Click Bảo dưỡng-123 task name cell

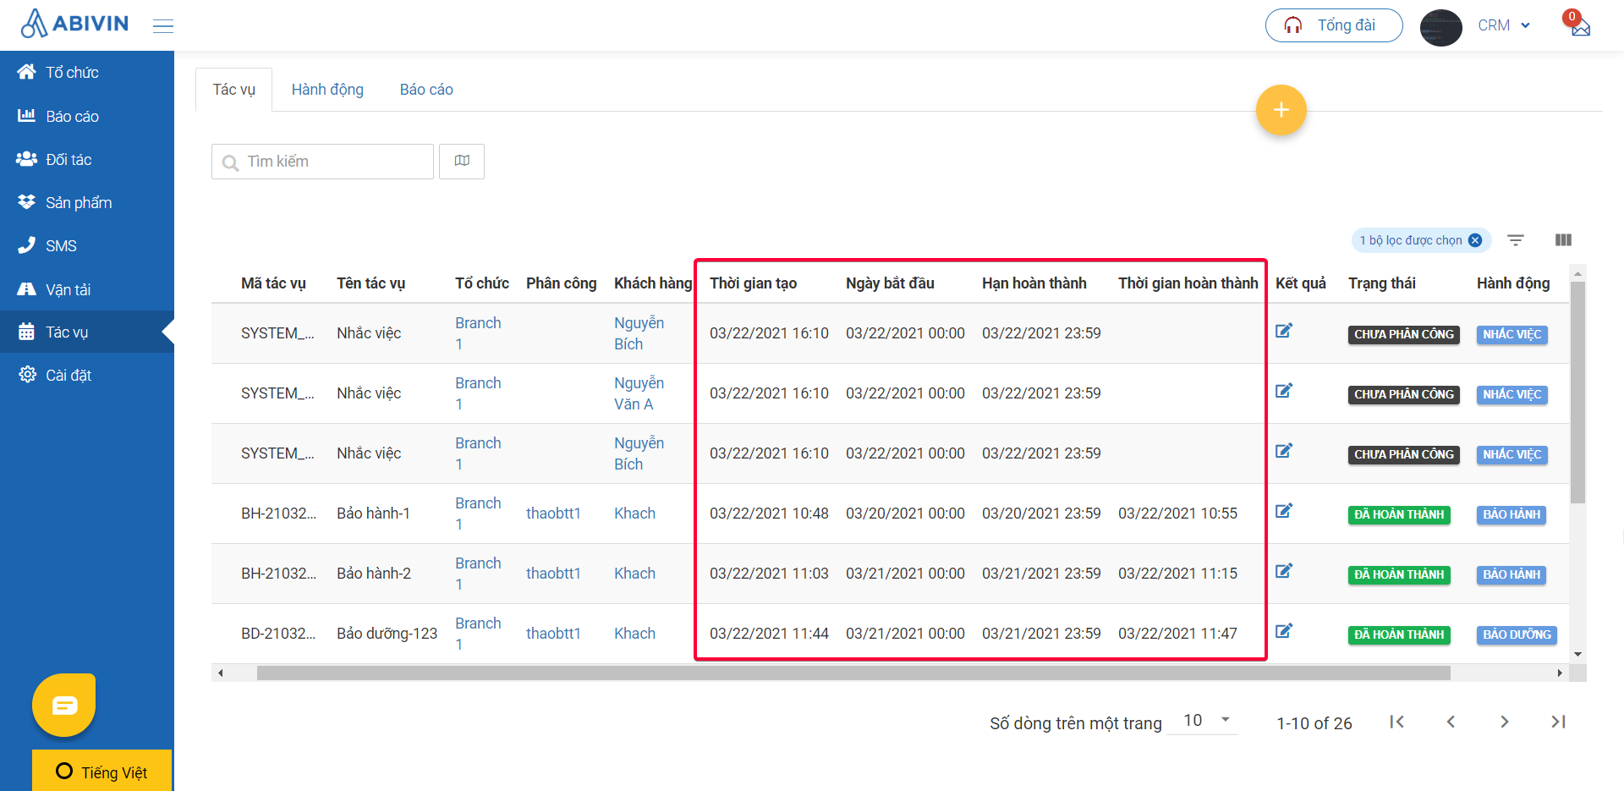(x=387, y=634)
